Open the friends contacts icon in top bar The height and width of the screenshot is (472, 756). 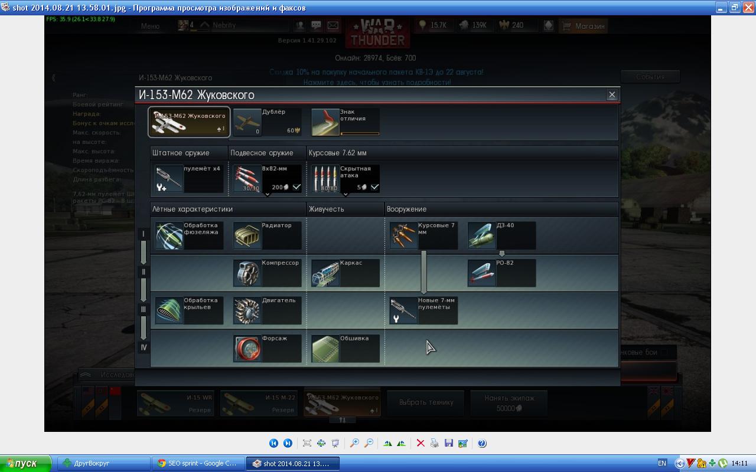(300, 25)
